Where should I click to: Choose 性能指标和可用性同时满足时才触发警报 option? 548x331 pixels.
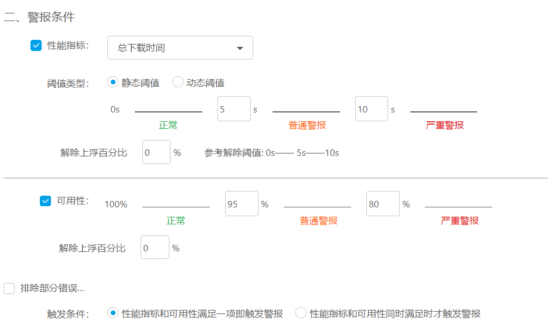pyautogui.click(x=301, y=313)
